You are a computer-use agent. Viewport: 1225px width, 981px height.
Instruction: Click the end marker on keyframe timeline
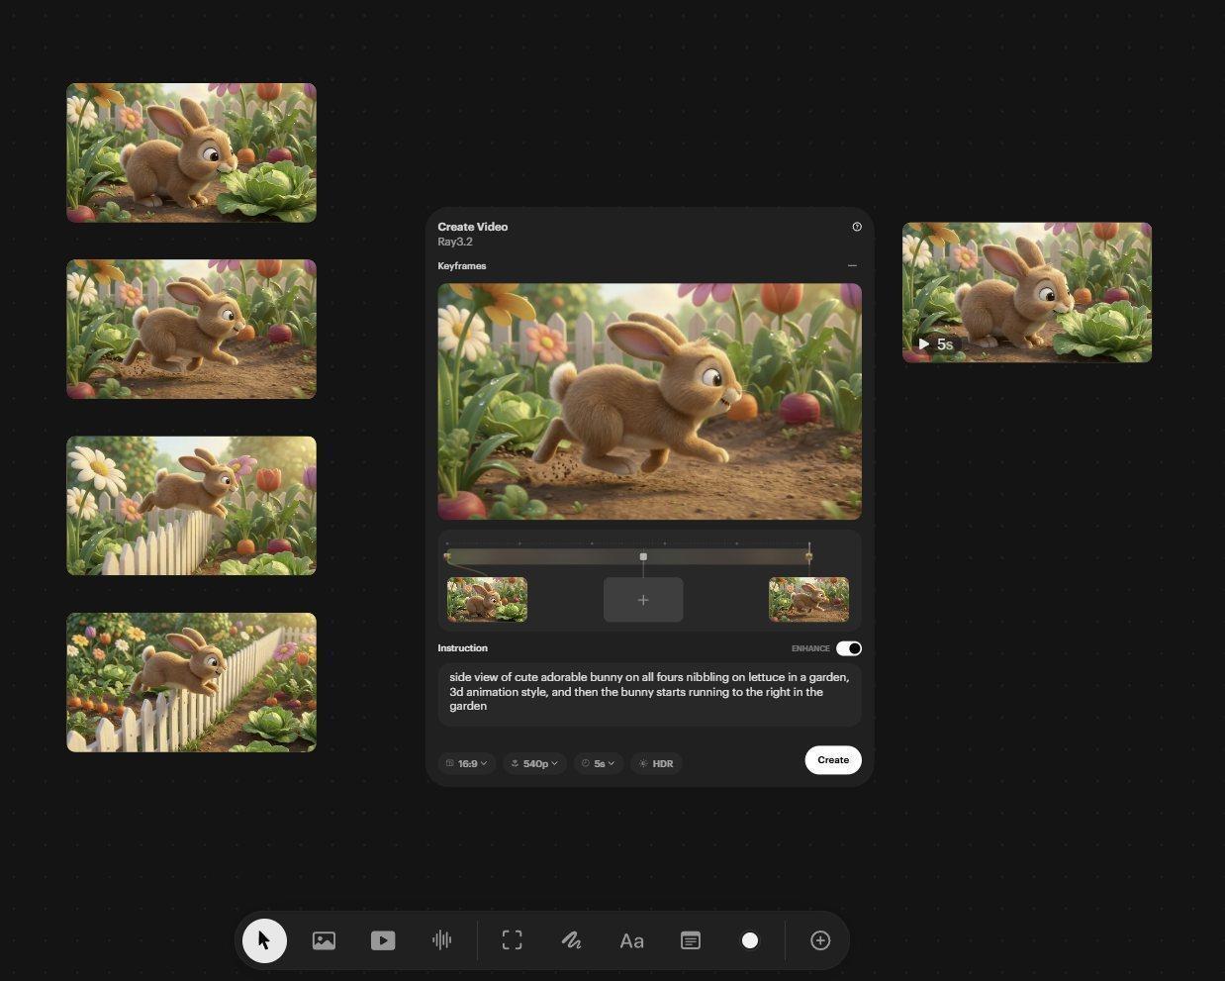point(808,555)
